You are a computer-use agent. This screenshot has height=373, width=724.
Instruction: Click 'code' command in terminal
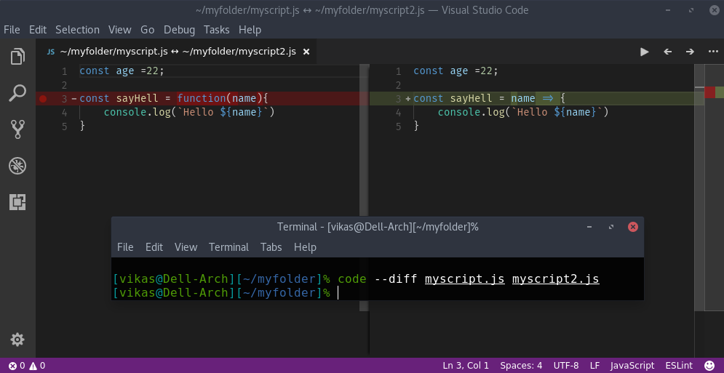pyautogui.click(x=352, y=278)
